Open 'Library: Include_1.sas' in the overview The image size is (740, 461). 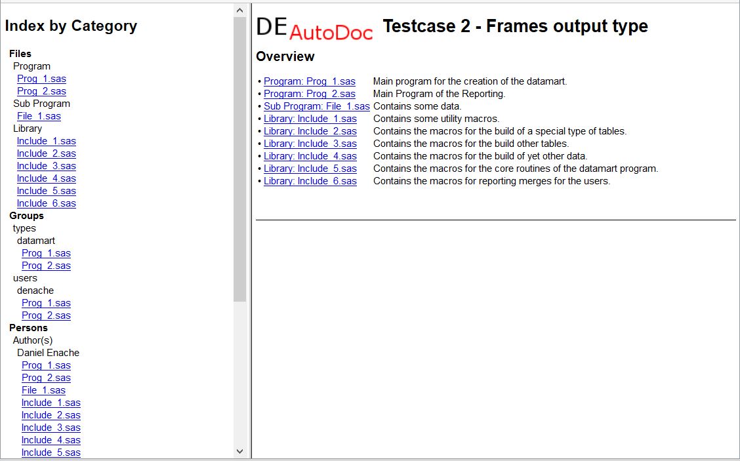coord(310,119)
